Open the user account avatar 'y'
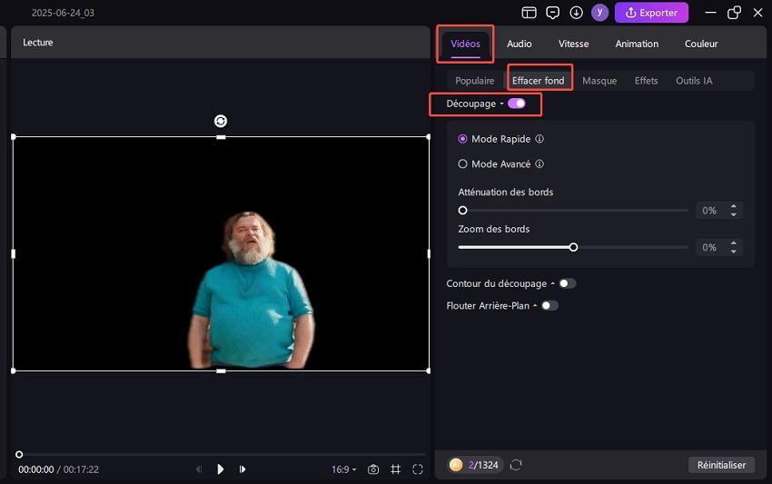The height and width of the screenshot is (484, 772). [599, 13]
